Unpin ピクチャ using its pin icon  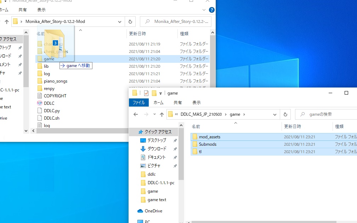point(175,166)
